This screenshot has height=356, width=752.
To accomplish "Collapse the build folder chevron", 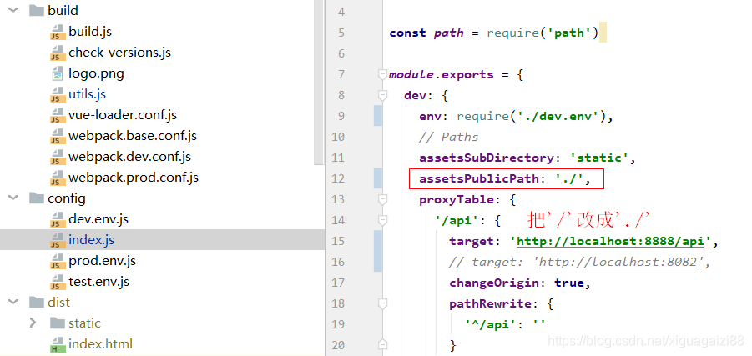I will coord(13,10).
